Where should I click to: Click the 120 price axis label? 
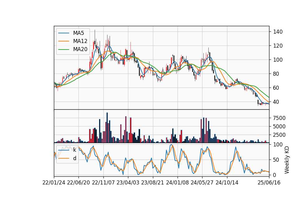pyautogui.click(x=278, y=46)
